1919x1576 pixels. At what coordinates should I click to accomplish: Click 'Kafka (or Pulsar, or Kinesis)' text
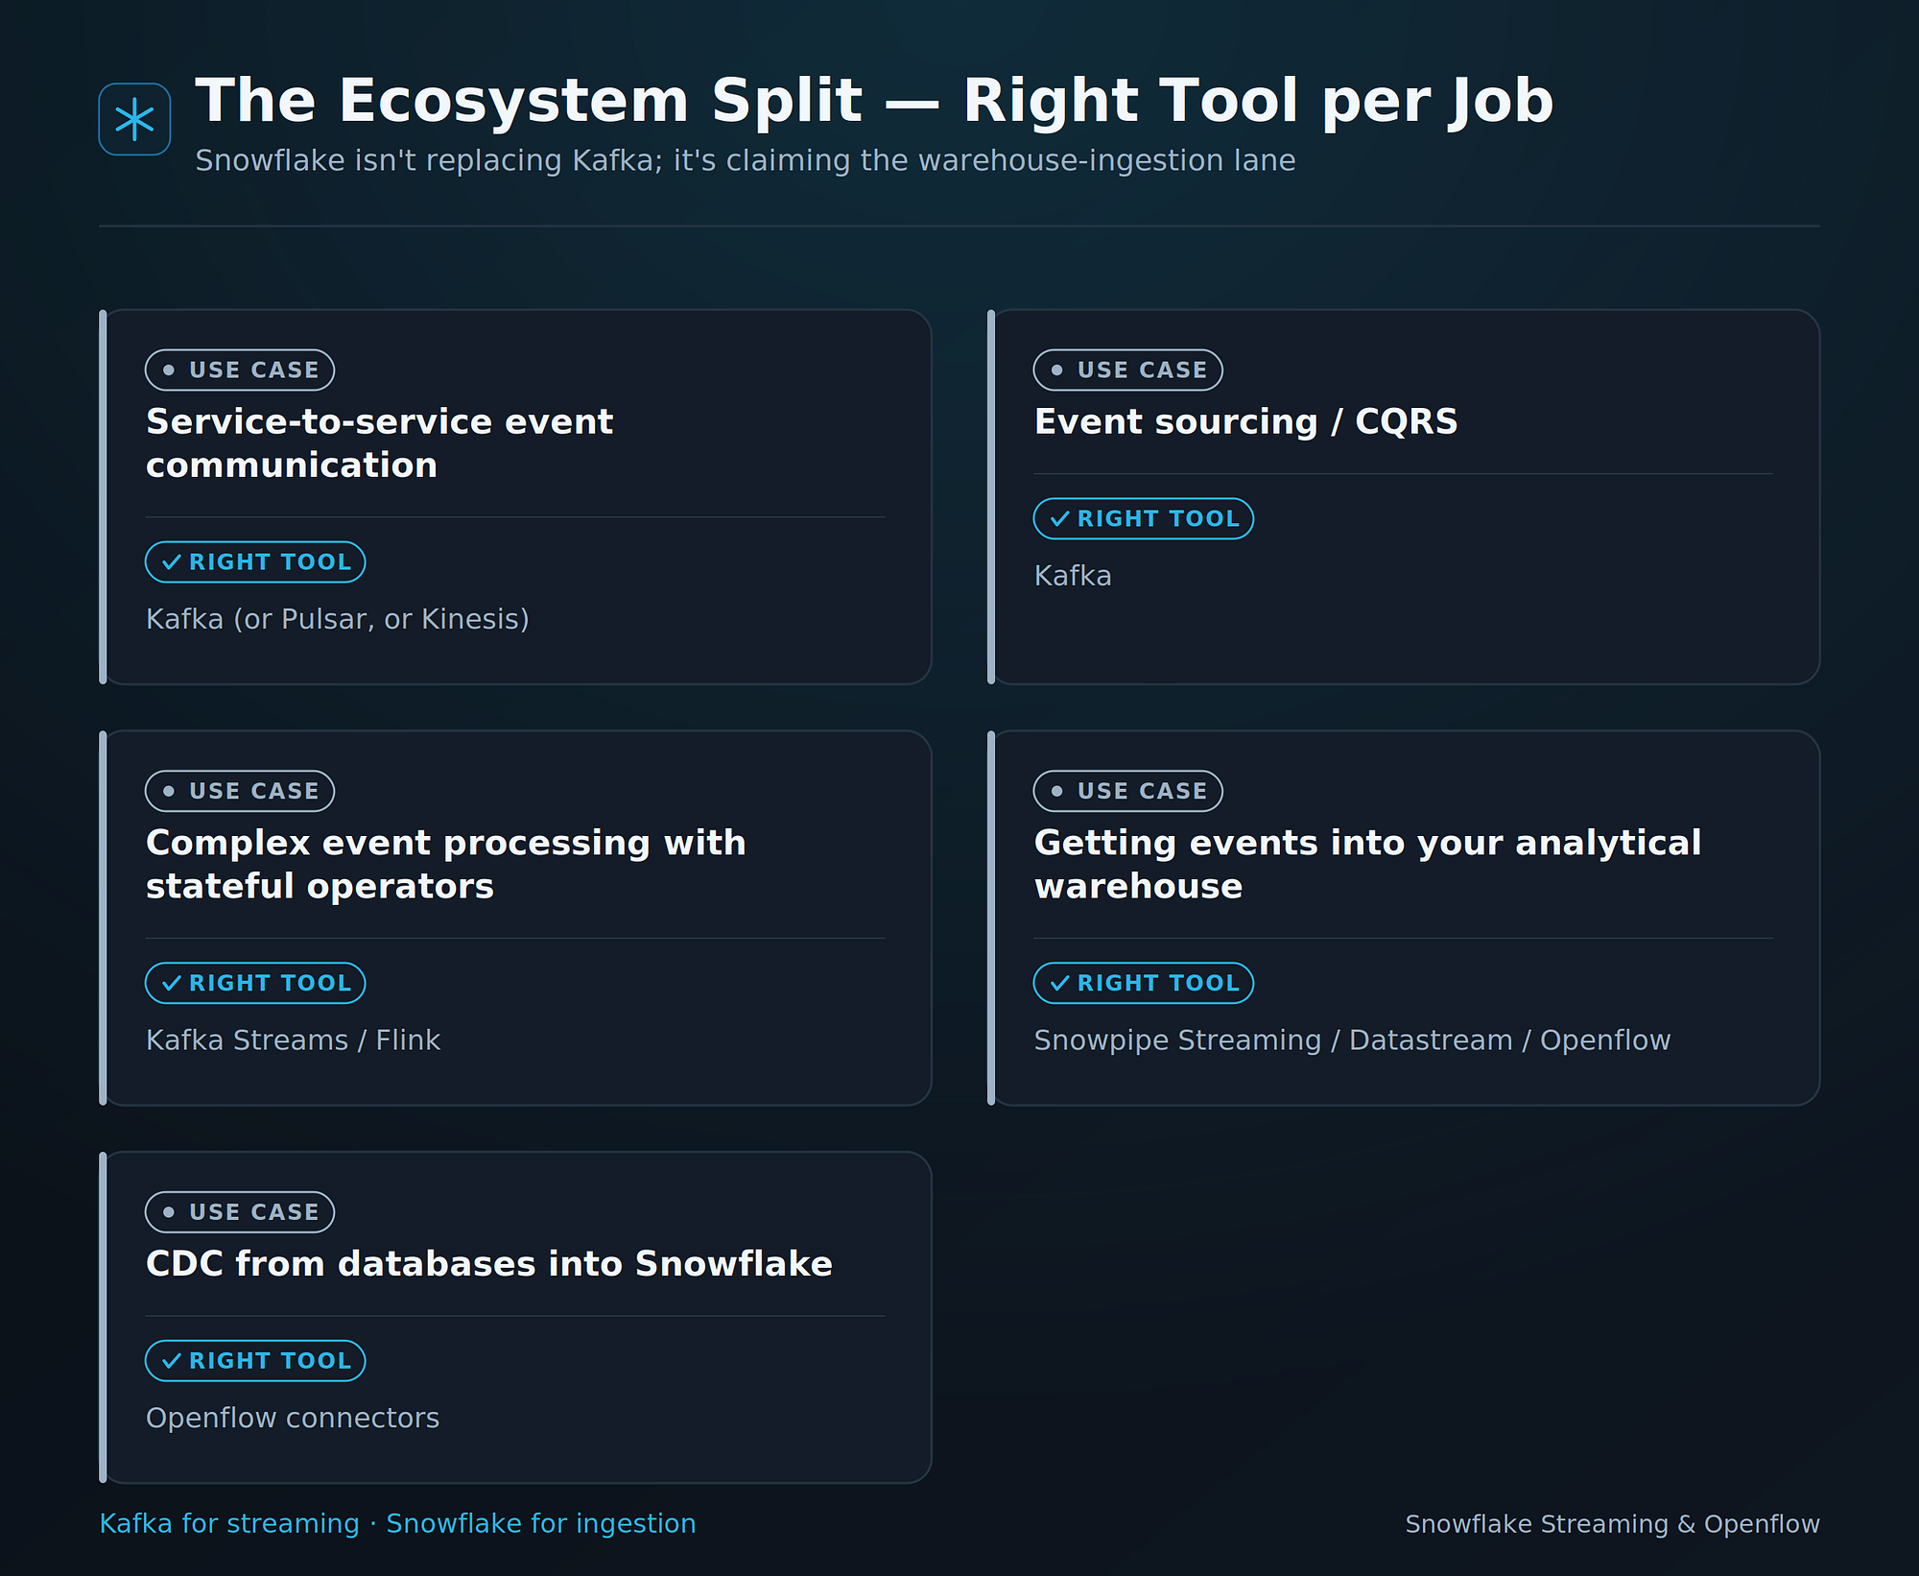coord(338,619)
